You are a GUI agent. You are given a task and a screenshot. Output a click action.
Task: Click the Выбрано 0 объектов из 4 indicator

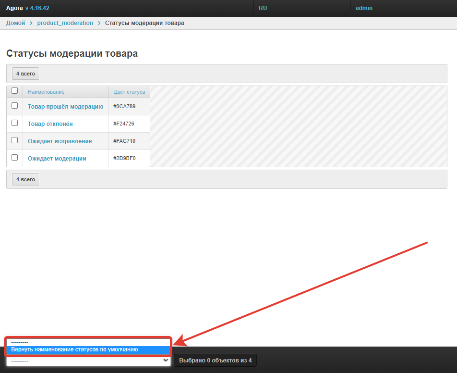coord(215,361)
